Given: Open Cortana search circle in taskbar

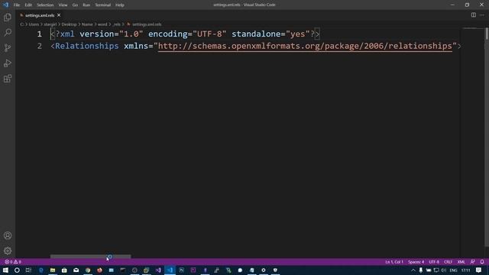Looking at the screenshot, I should click(17, 270).
